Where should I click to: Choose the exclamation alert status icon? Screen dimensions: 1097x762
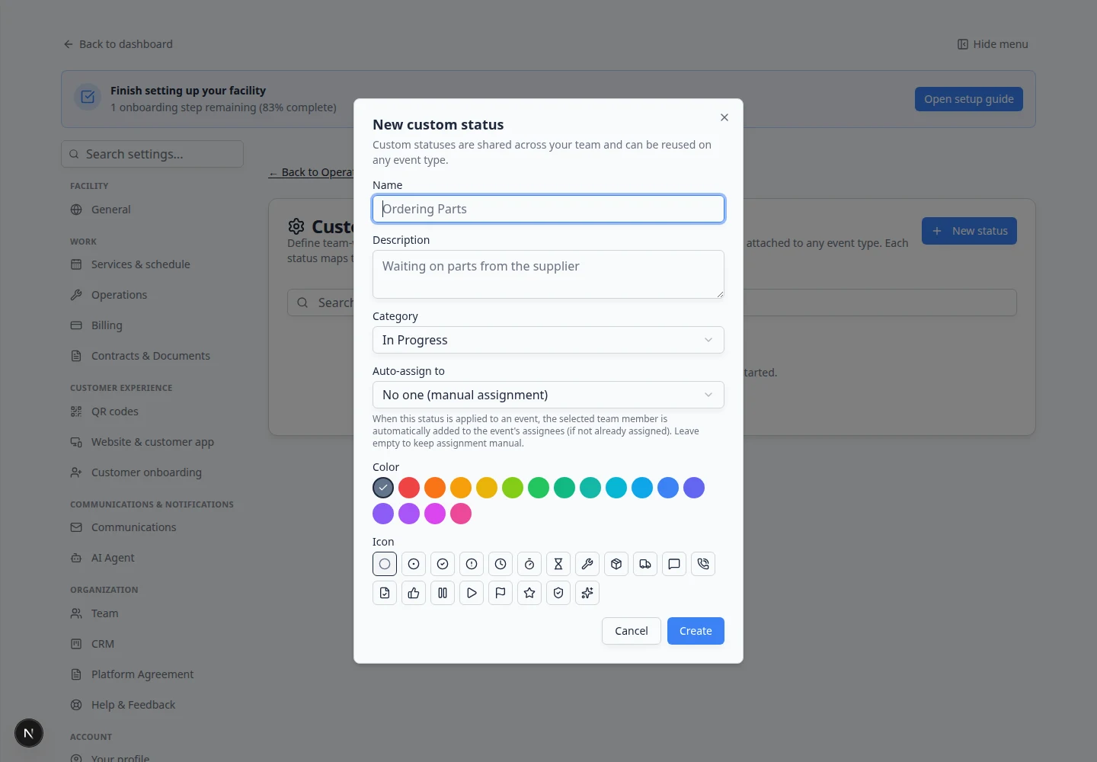(472, 564)
